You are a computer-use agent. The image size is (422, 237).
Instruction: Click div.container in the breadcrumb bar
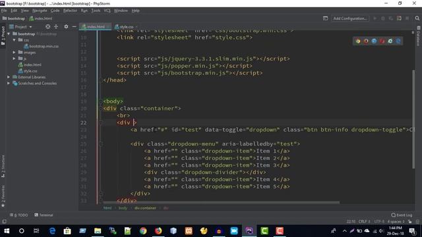(145, 208)
